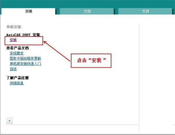This screenshot has height=135, width=175.
Task: Open the 支持 tab
Action: tap(145, 11)
